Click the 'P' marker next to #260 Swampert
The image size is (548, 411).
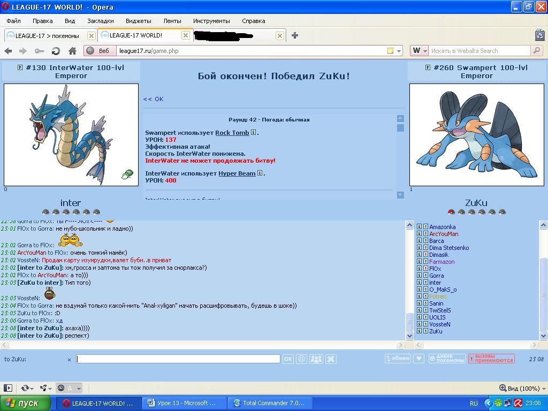428,67
